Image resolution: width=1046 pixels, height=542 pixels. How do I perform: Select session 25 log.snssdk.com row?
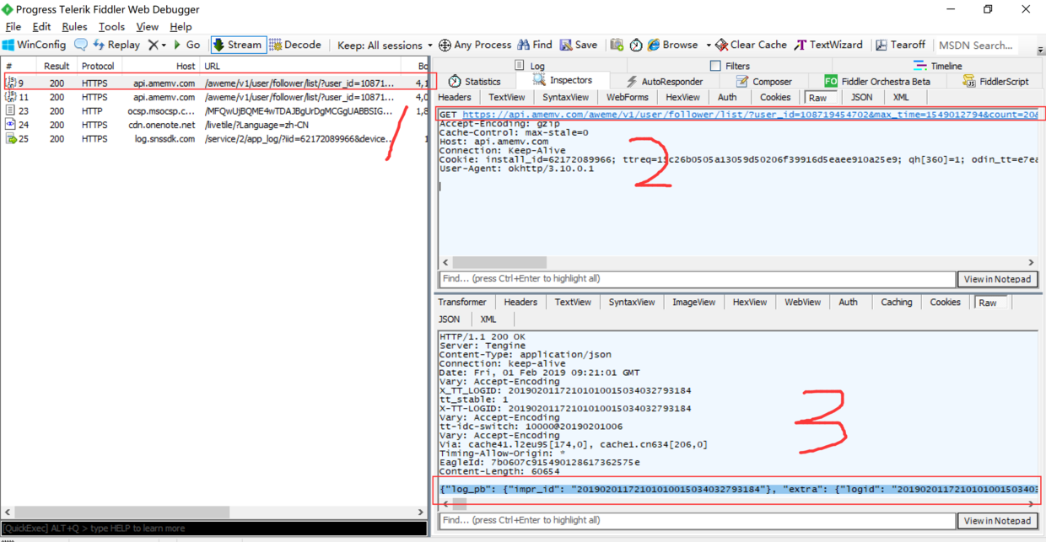[215, 138]
